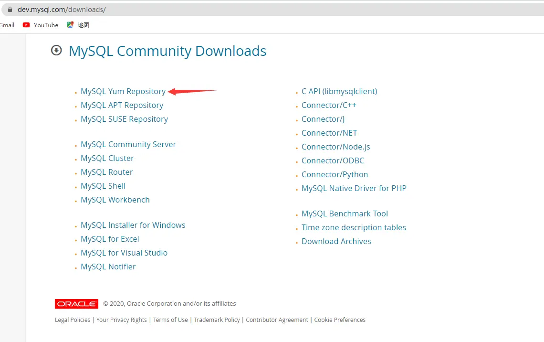
Task: Open Trademark Policy link
Action: (217, 320)
